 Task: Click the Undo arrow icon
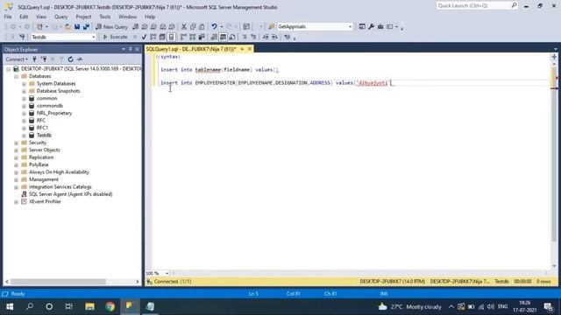coord(214,27)
